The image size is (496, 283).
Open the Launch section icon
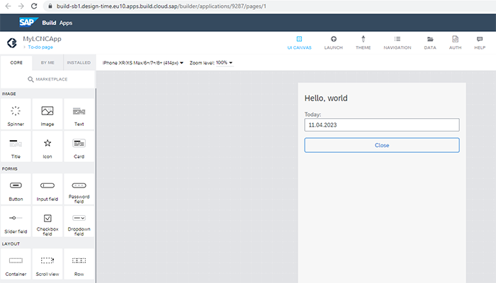pos(333,39)
